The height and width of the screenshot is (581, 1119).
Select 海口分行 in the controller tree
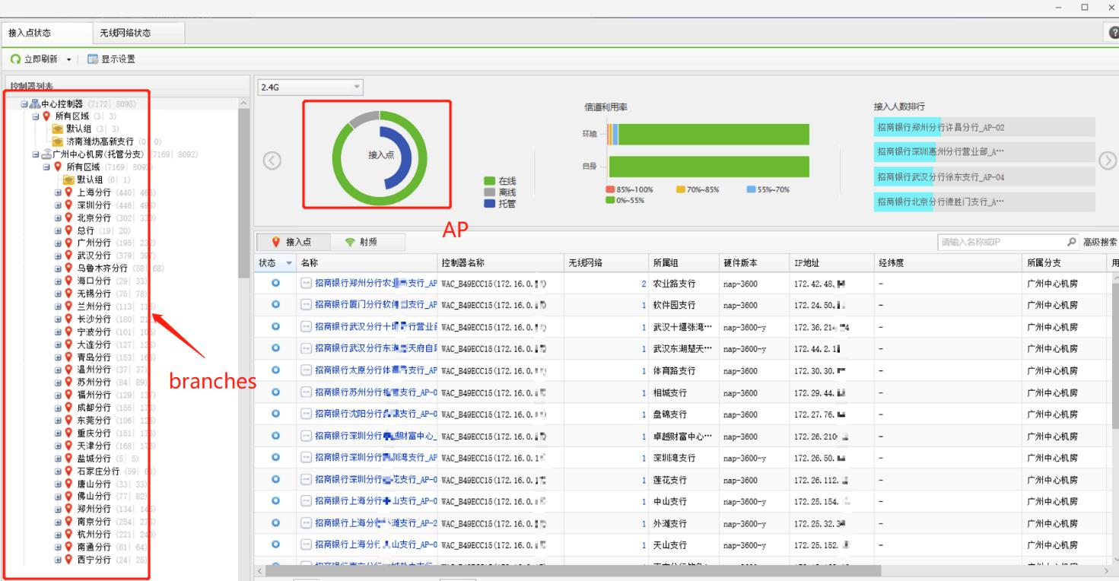pos(94,281)
